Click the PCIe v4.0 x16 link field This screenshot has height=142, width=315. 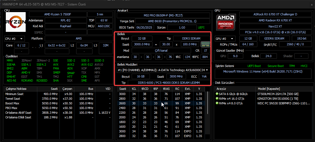[x=275, y=32]
